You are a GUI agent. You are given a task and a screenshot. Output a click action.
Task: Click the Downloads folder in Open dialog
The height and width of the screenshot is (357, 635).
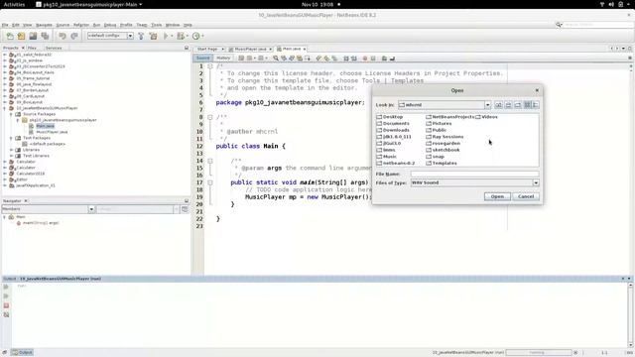coord(393,130)
